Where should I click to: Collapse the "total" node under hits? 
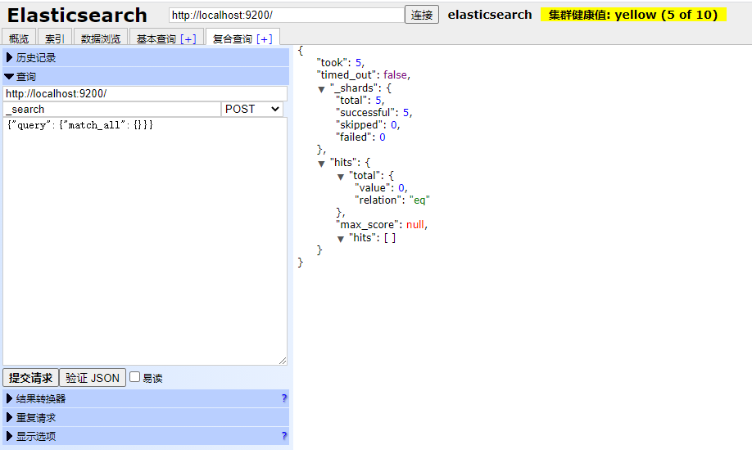point(341,177)
